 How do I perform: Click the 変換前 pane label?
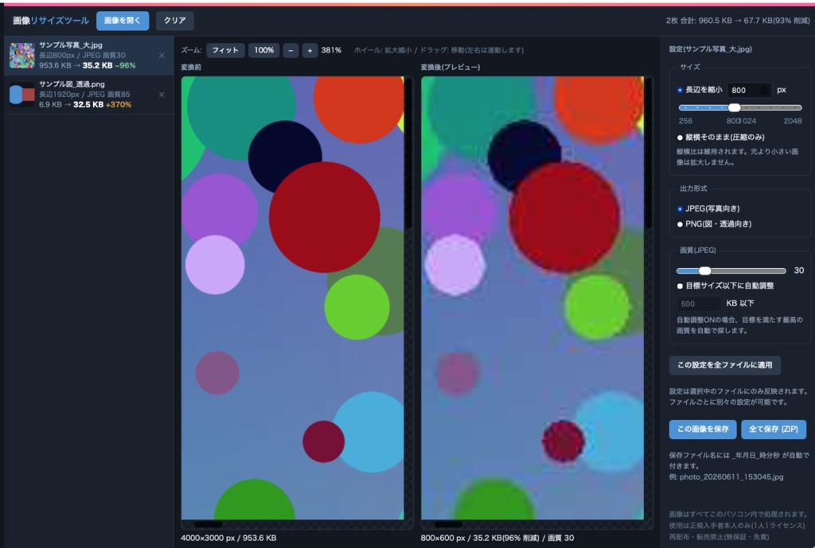pos(191,67)
